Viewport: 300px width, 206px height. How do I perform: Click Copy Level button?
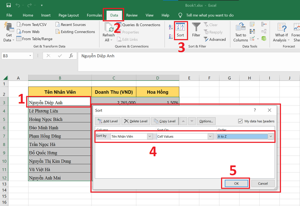[x=165, y=121]
